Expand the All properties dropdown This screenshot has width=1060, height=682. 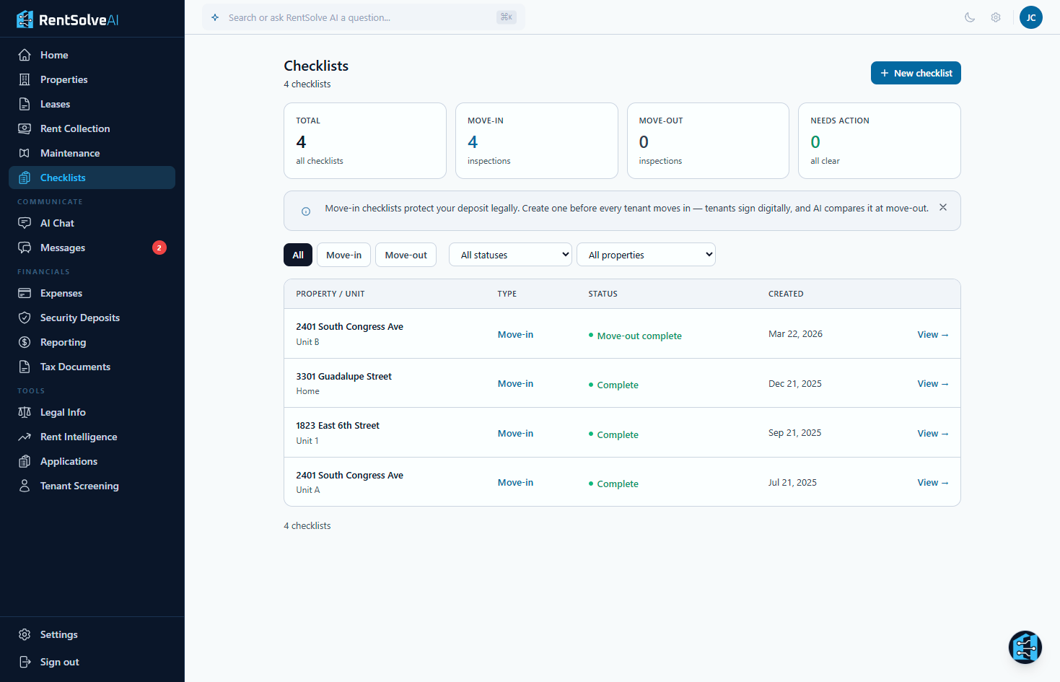click(646, 255)
